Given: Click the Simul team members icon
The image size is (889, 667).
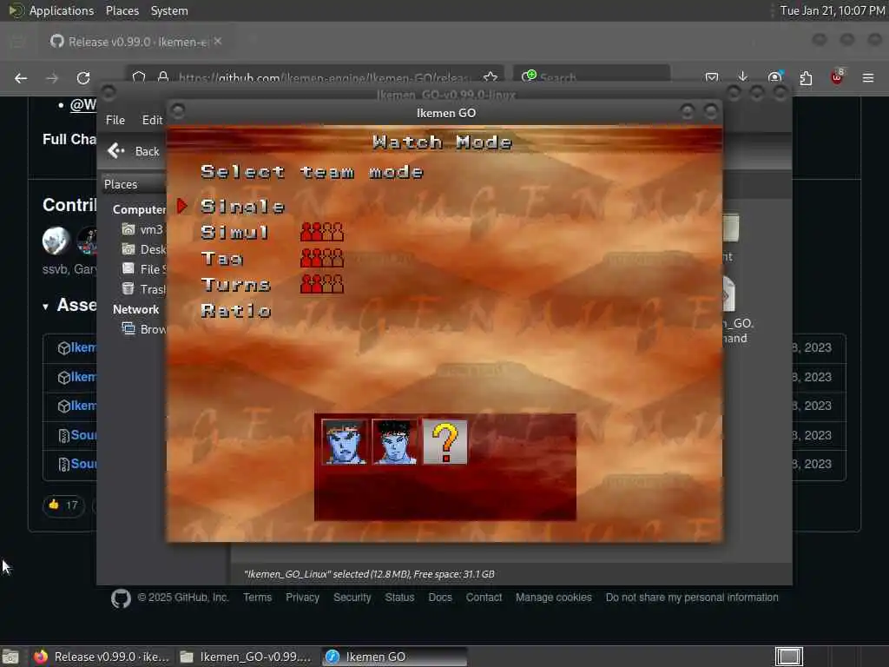Looking at the screenshot, I should [x=322, y=232].
